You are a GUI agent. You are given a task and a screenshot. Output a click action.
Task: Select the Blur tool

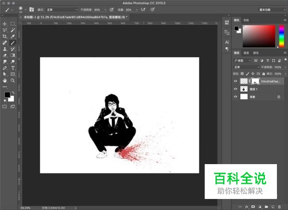[x=4, y=62]
